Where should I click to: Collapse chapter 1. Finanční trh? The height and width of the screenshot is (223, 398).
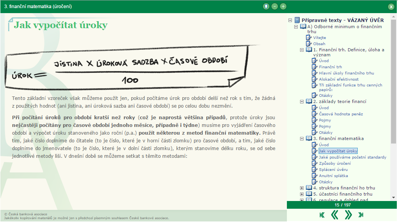click(302, 50)
